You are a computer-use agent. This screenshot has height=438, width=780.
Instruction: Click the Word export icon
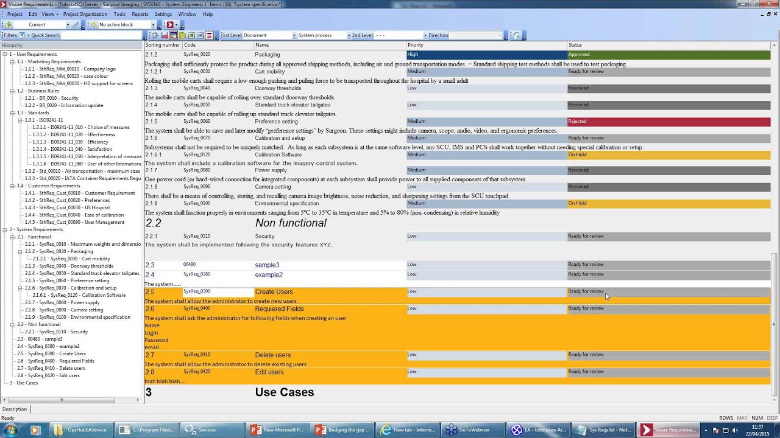200,35
